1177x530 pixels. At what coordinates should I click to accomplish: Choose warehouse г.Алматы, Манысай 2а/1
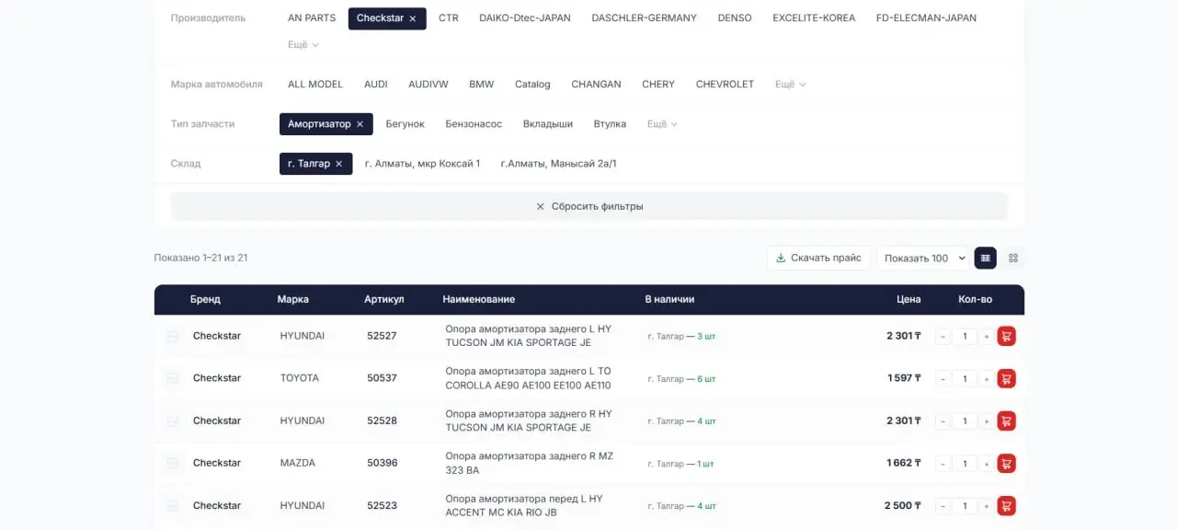coord(558,164)
